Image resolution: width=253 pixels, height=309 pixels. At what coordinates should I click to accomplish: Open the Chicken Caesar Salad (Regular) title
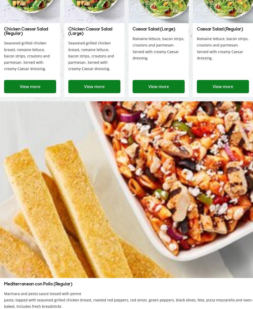(x=26, y=31)
